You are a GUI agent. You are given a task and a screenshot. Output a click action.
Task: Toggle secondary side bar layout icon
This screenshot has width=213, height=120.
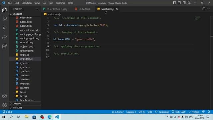click(x=184, y=3)
